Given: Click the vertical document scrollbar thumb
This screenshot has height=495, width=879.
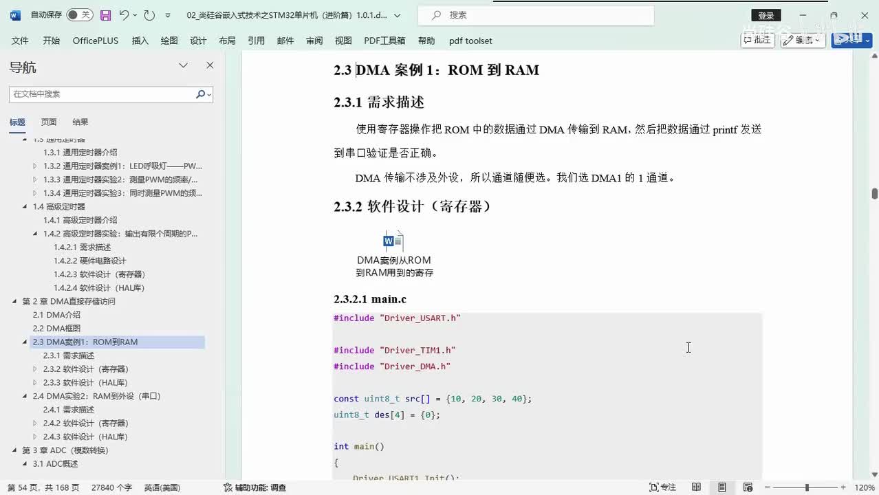Looking at the screenshot, I should (875, 193).
